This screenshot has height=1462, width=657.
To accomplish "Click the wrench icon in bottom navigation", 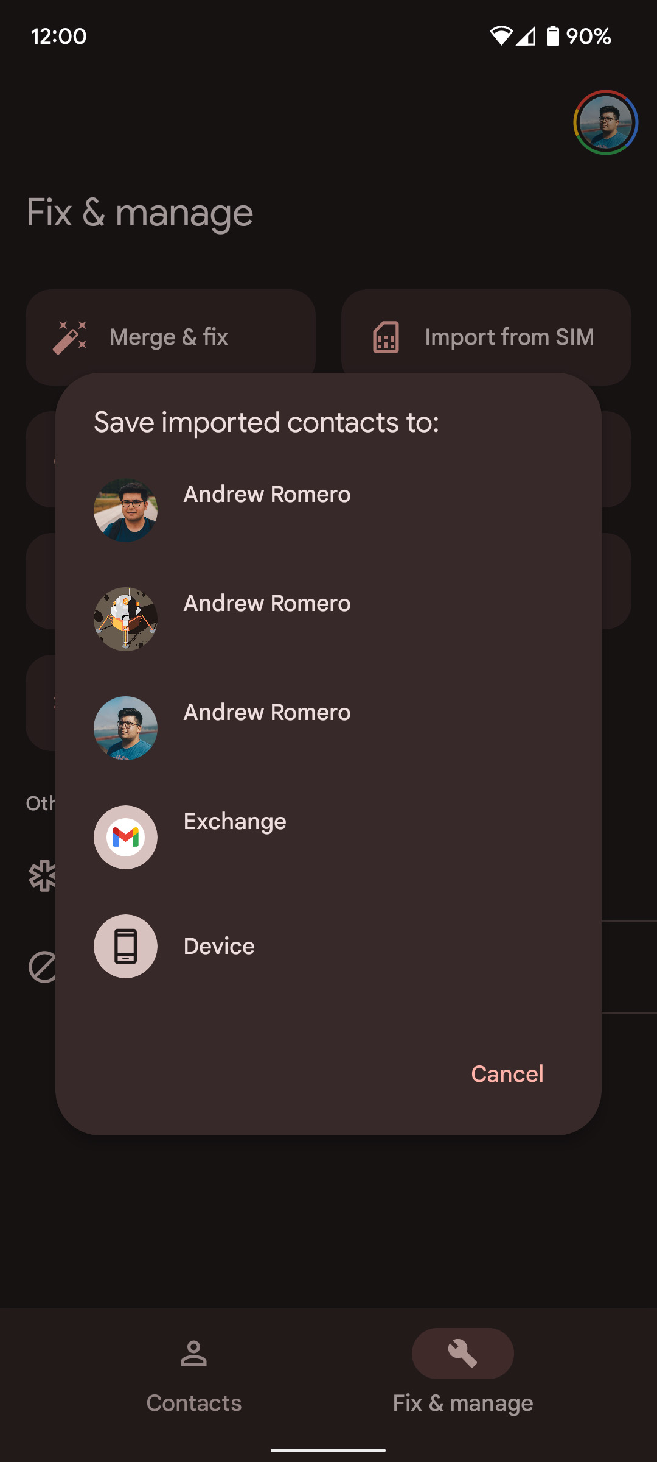I will tap(462, 1353).
